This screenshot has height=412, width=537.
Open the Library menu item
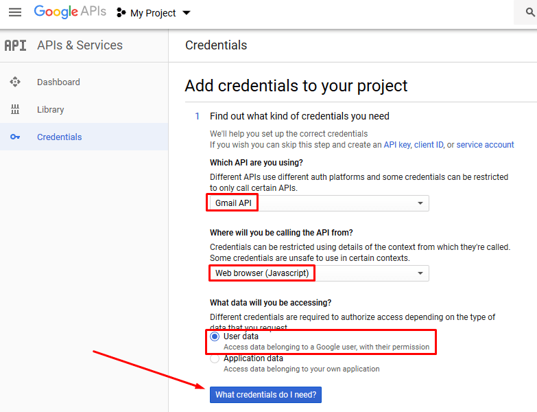84,109
